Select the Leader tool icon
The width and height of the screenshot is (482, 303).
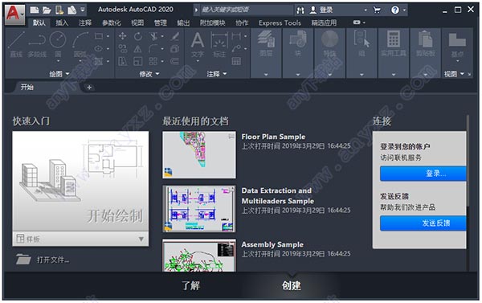pyautogui.click(x=236, y=48)
